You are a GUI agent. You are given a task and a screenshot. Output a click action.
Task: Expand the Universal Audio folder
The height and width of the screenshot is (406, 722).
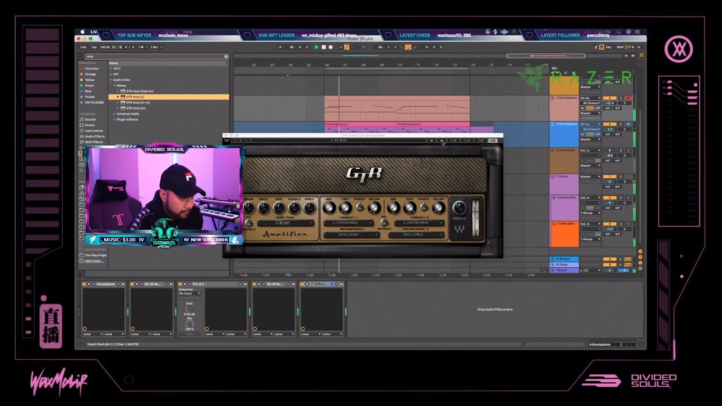tap(114, 113)
